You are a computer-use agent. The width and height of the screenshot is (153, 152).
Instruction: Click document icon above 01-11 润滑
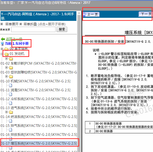(x=11, y=85)
